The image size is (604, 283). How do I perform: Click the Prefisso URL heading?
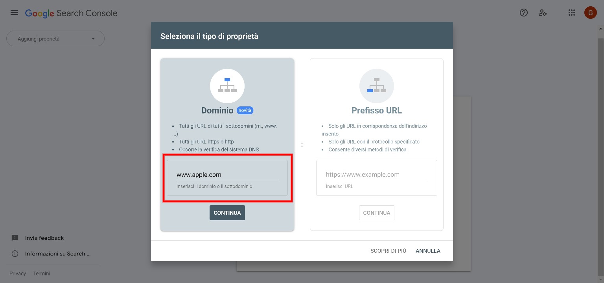coord(377,111)
